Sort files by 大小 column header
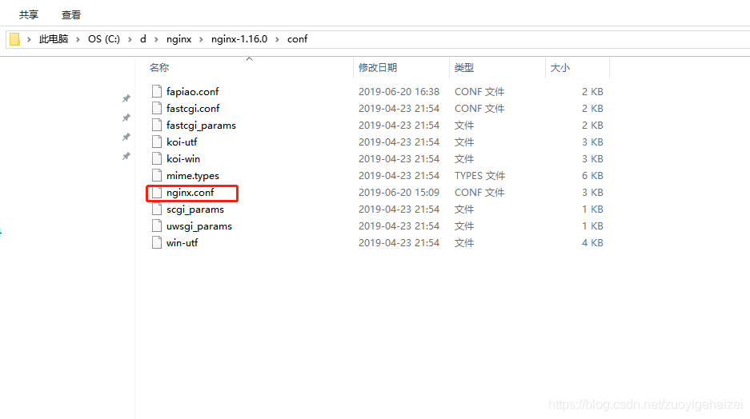 point(560,68)
